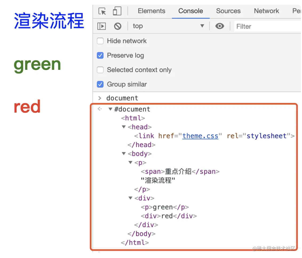Select the <html> opening tag row

tap(133, 118)
